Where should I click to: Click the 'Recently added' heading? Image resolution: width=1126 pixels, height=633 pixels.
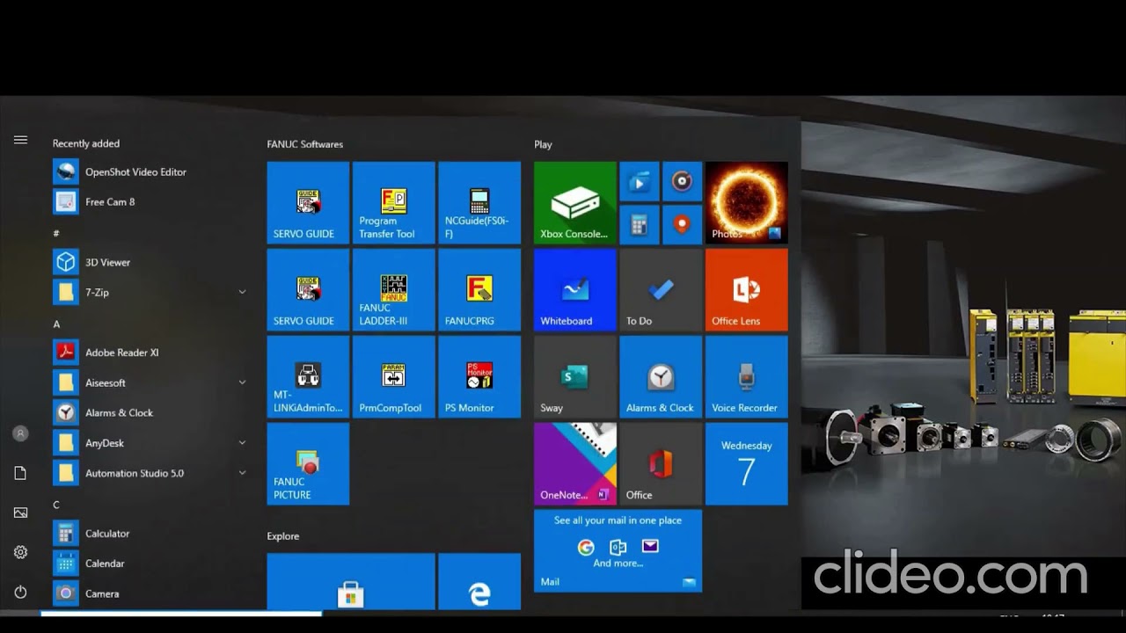[x=86, y=143]
